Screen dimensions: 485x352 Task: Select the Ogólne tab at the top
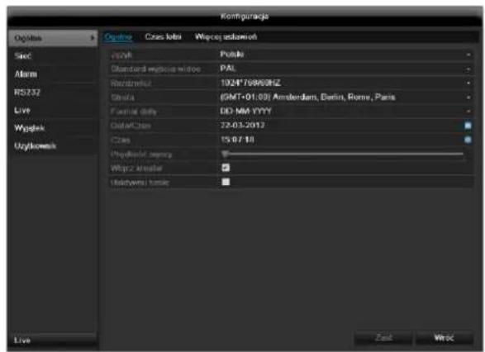click(x=118, y=37)
